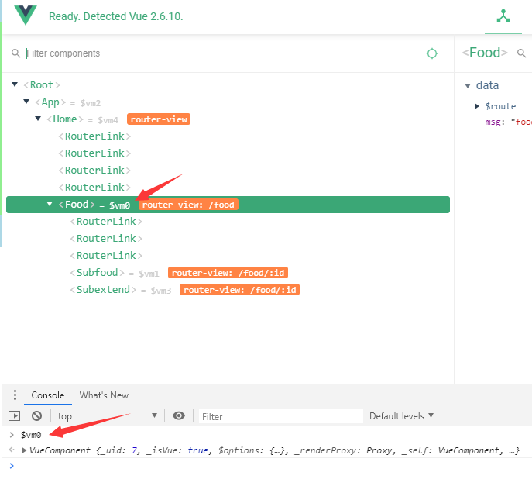532x493 pixels.
Task: Click the console prompt line
Action: (x=267, y=466)
